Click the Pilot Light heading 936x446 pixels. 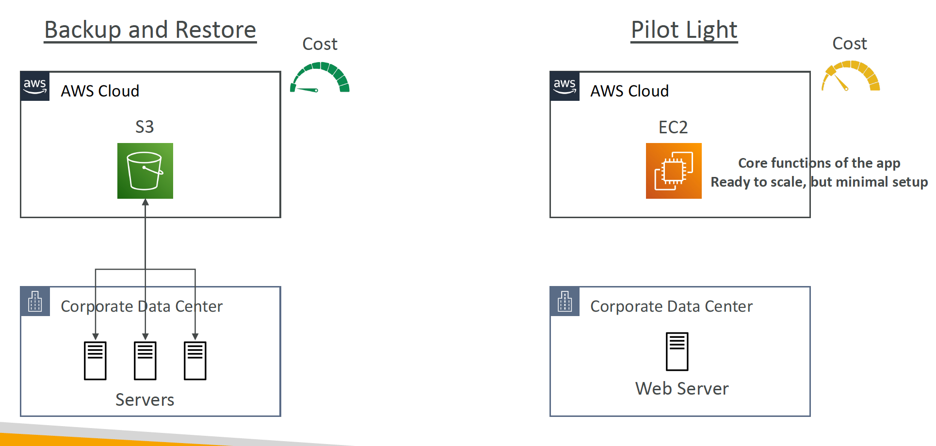tap(684, 30)
